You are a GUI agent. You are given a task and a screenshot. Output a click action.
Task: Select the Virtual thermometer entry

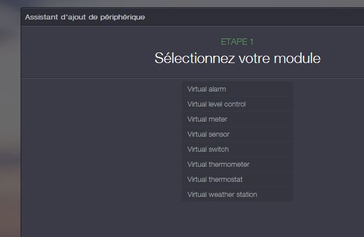pyautogui.click(x=237, y=165)
